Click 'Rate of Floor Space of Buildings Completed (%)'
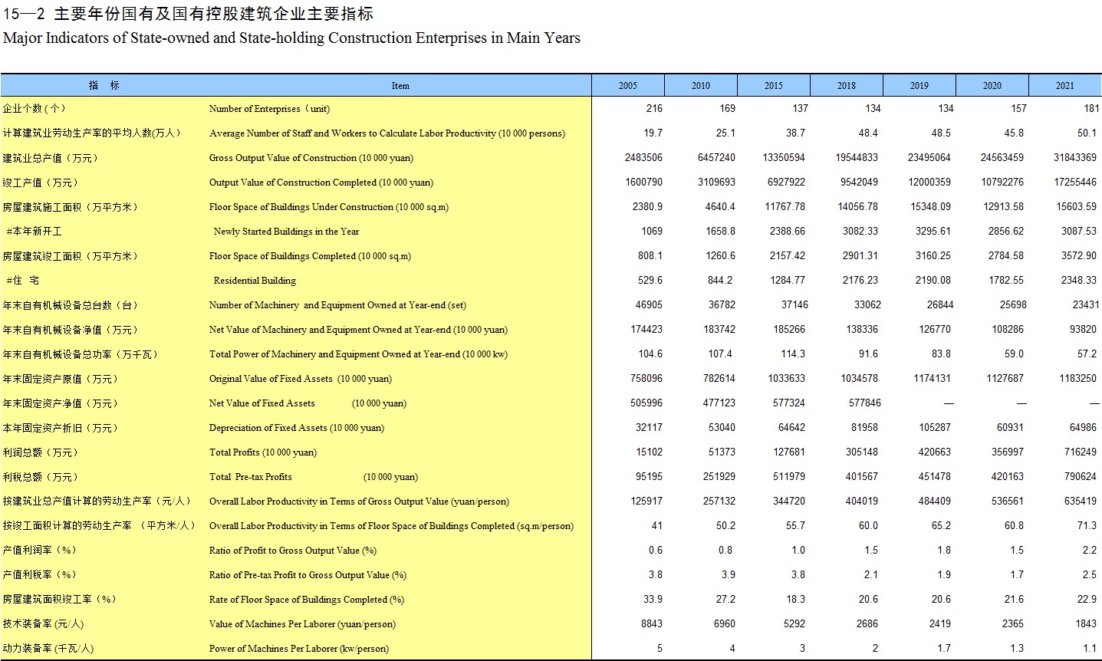This screenshot has width=1102, height=661. click(x=307, y=600)
